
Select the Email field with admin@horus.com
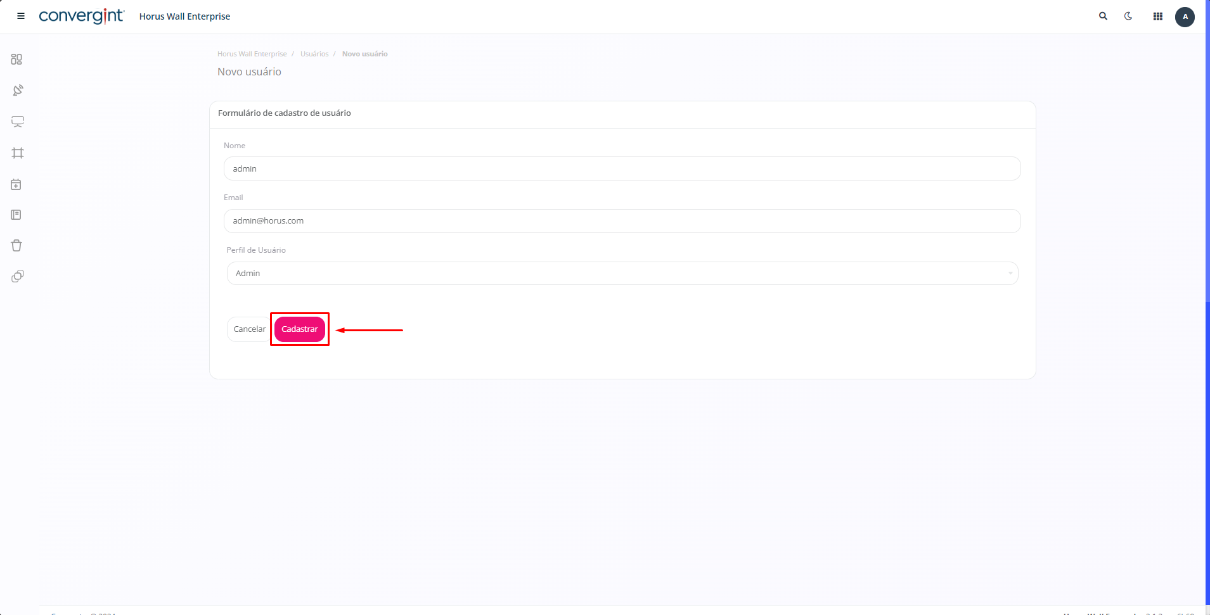click(622, 220)
